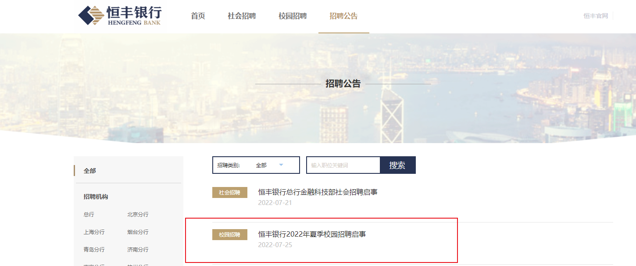The width and height of the screenshot is (636, 266).
Task: Click the Hengfeng Bank logo
Action: pyautogui.click(x=120, y=15)
